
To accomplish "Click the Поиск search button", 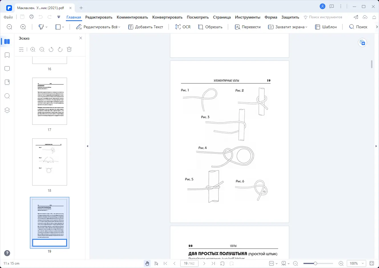I will click(x=358, y=27).
